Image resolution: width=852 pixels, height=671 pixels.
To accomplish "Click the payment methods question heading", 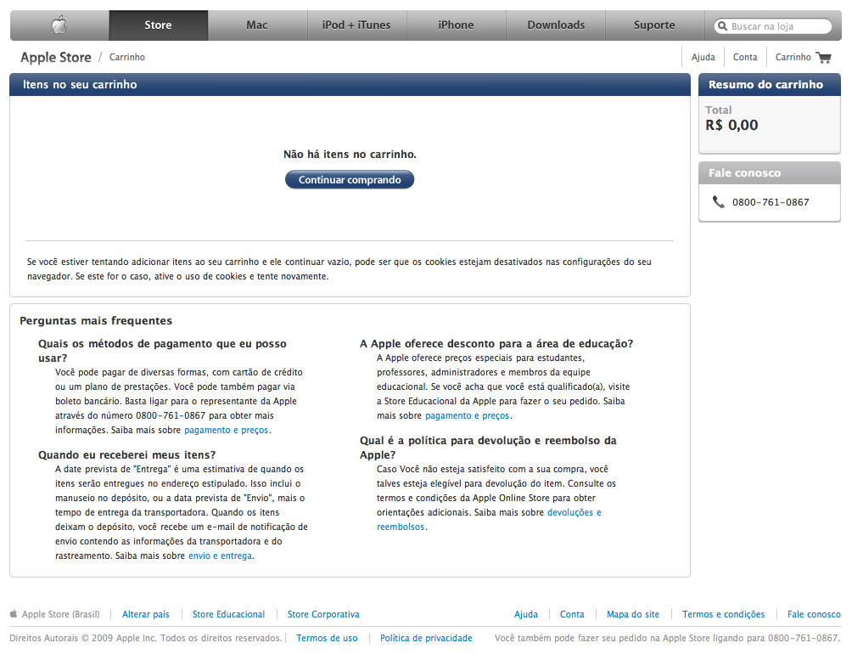I will (x=162, y=351).
